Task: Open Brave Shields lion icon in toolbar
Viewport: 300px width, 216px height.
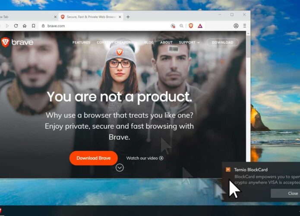Action: 191,25
